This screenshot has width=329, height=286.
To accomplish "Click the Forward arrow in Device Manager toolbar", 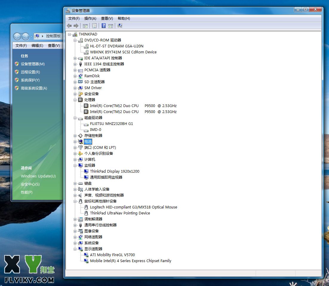I will 76,26.
